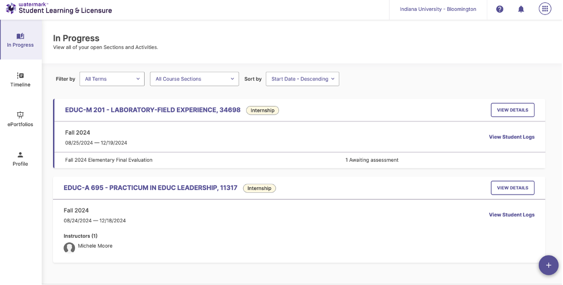Open the notifications bell
Viewport: 563px width, 285px height.
[x=521, y=9]
